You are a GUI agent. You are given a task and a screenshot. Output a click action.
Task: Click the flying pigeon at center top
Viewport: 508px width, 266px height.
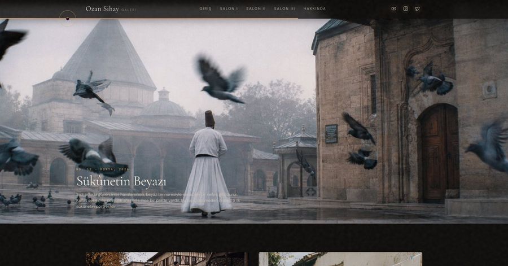point(221,80)
